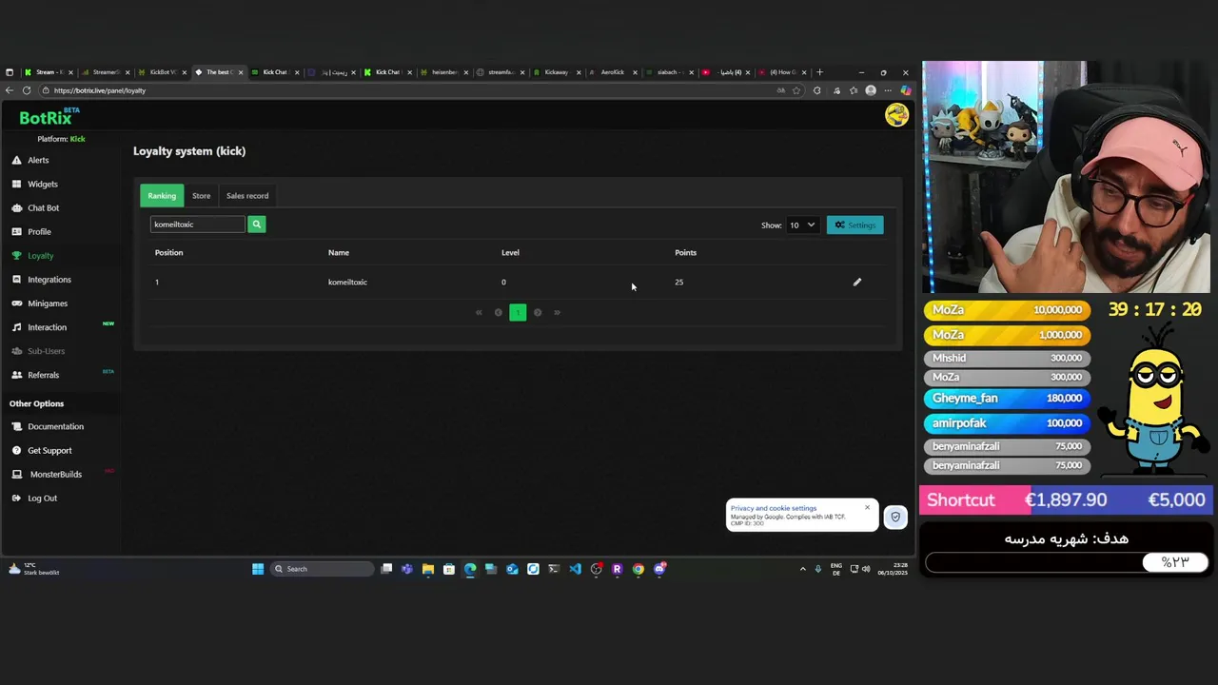Viewport: 1218px width, 685px height.
Task: Switch to the Store tab
Action: pos(201,196)
